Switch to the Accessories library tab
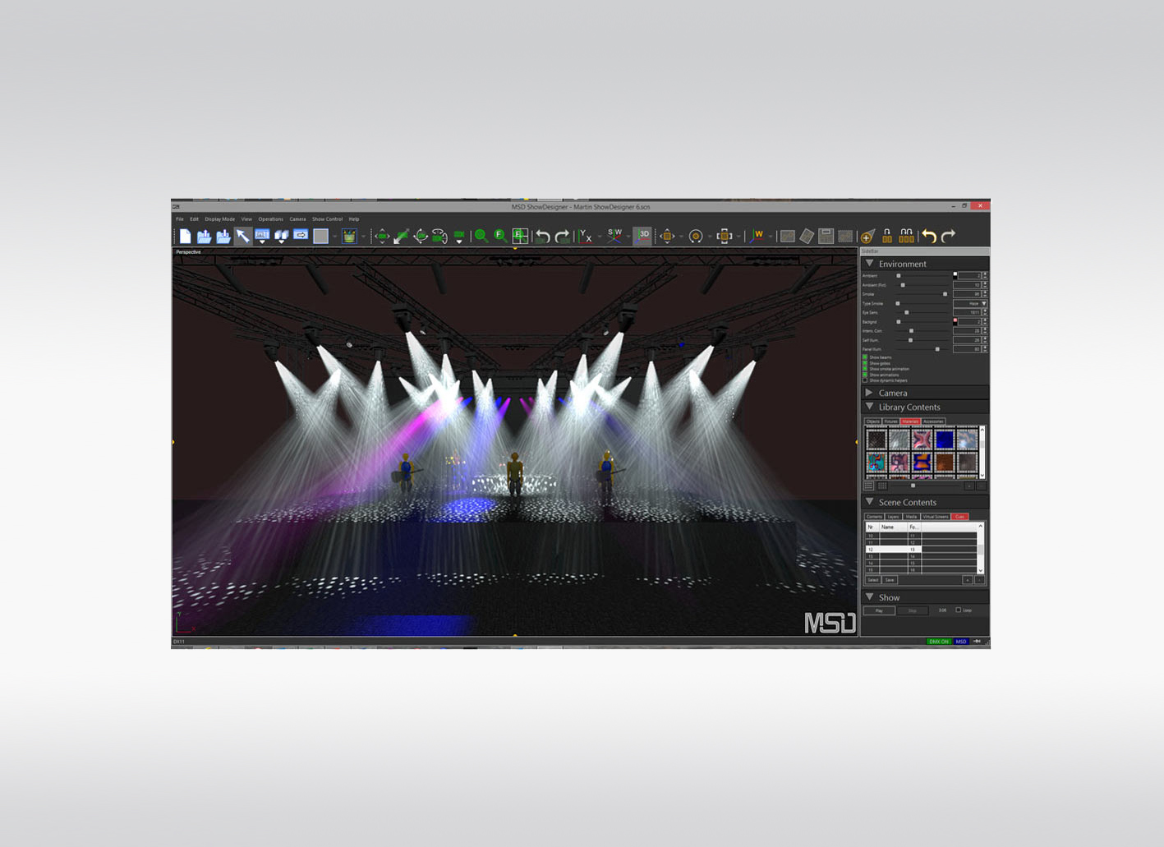This screenshot has width=1164, height=847. click(933, 421)
